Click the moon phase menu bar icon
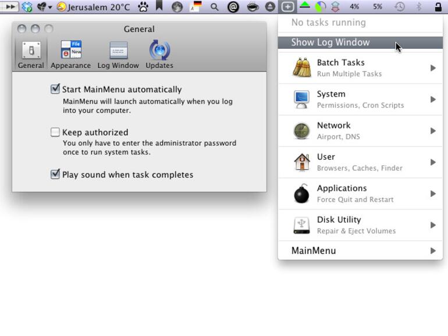This screenshot has height=336, width=448. pyautogui.click(x=177, y=7)
